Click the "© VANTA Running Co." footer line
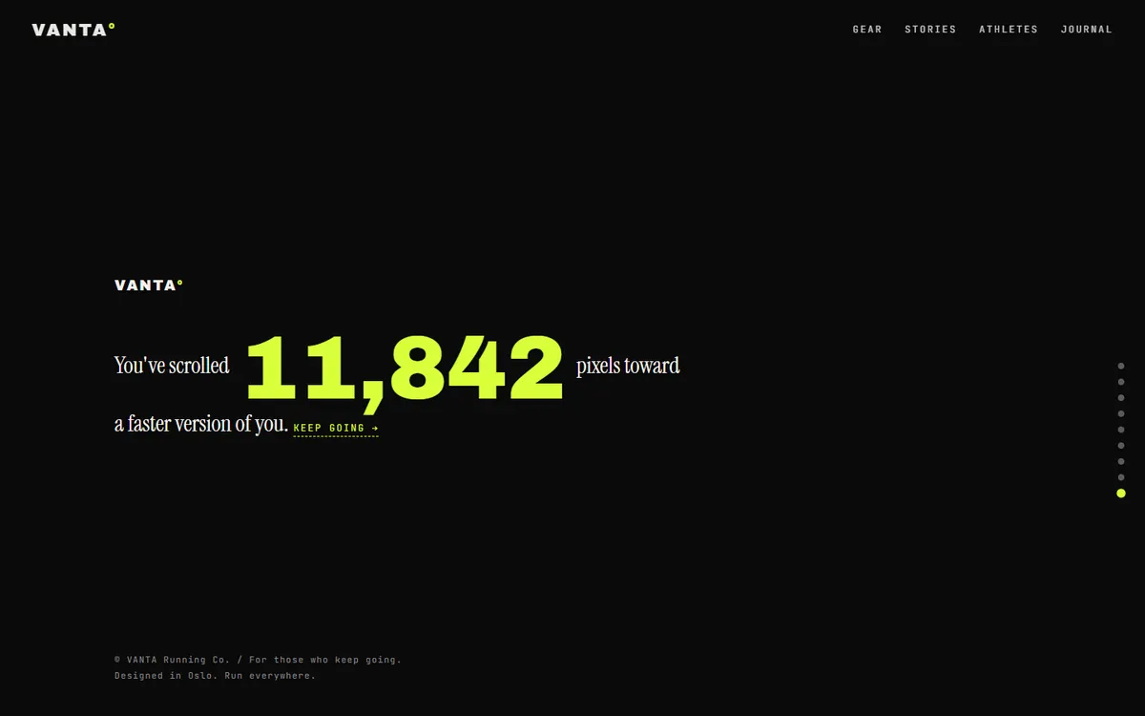The width and height of the screenshot is (1145, 716). (258, 660)
